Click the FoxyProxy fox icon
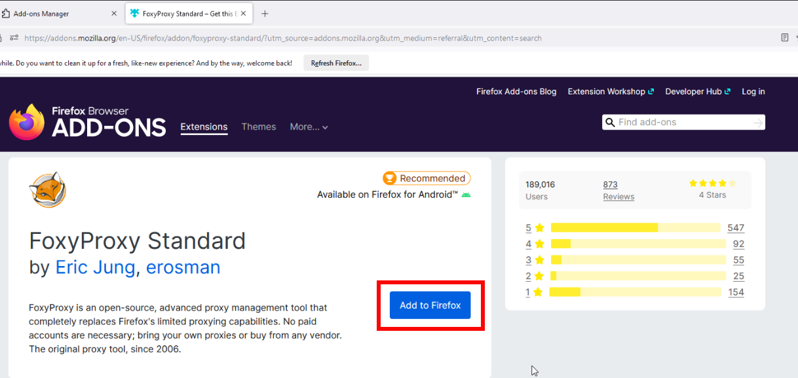 pyautogui.click(x=47, y=190)
